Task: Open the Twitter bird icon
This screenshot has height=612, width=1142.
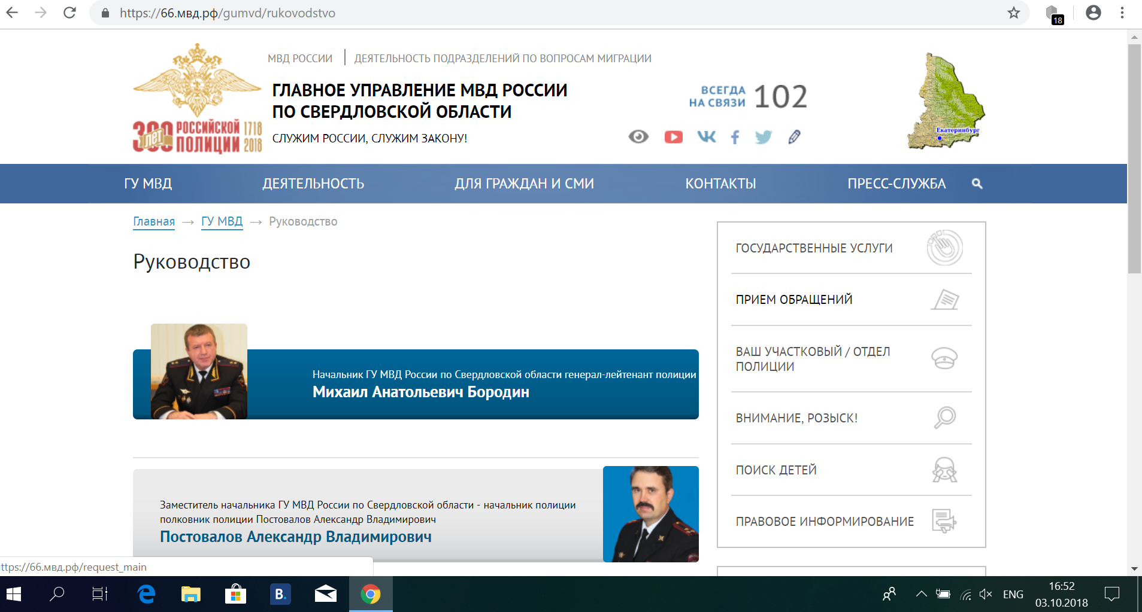Action: tap(763, 137)
